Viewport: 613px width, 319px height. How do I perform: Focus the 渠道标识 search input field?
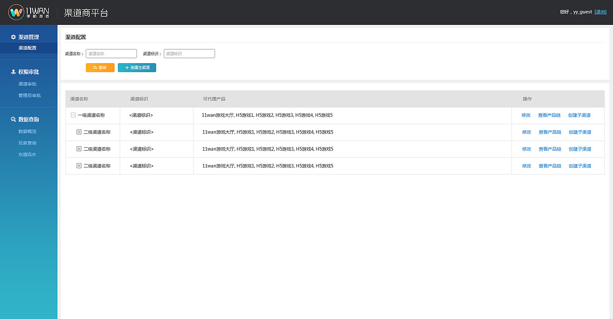pyautogui.click(x=189, y=54)
